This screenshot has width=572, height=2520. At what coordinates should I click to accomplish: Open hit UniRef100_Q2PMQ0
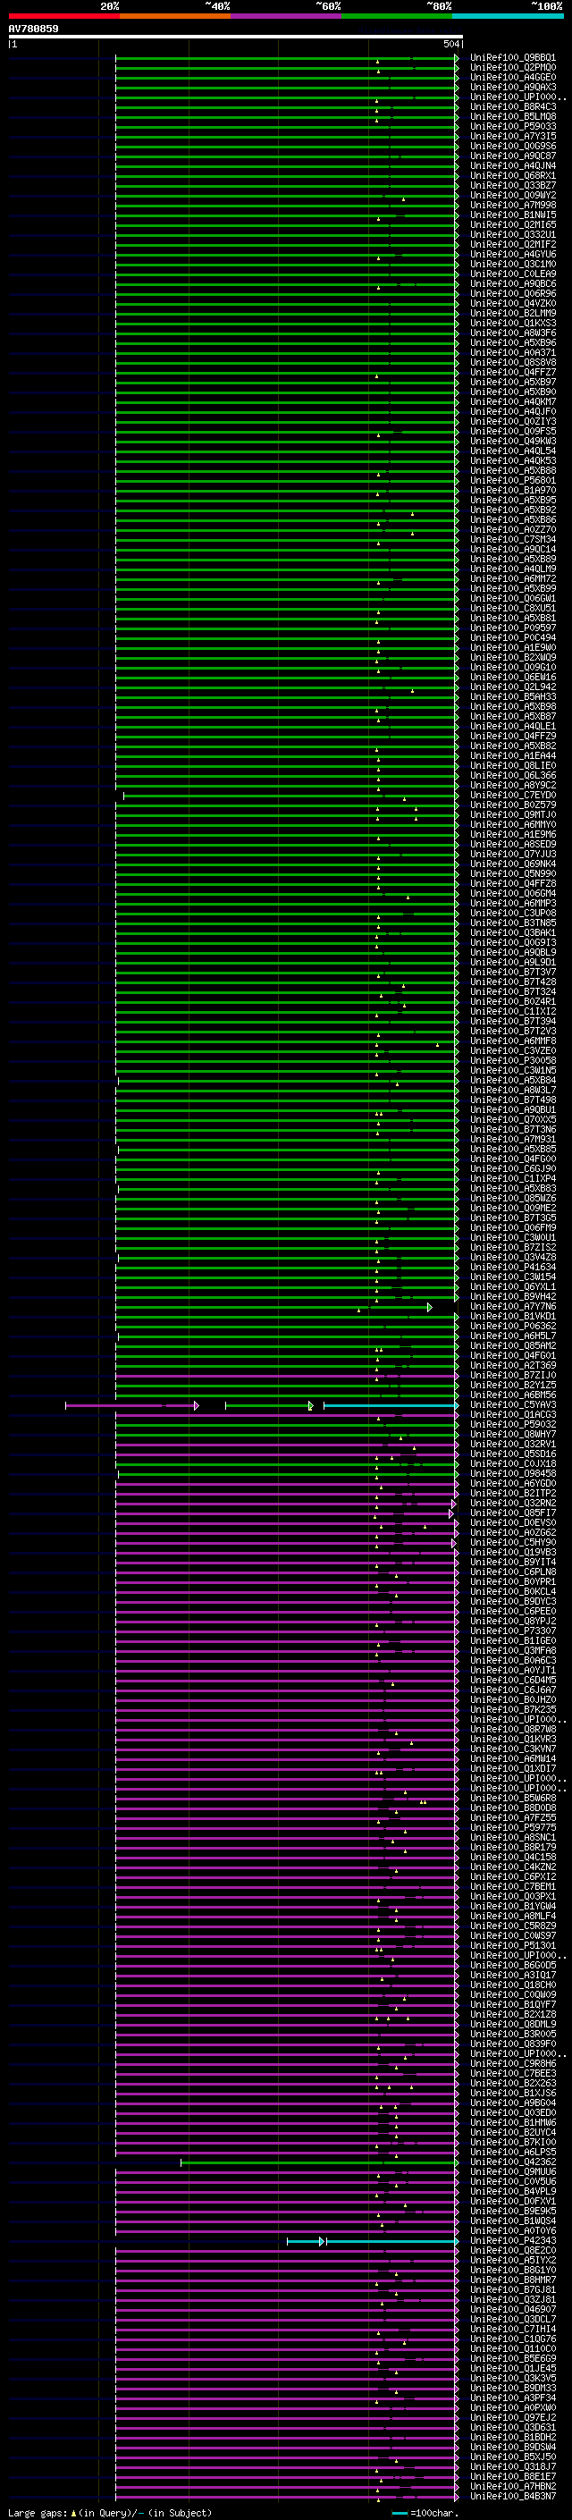click(512, 68)
